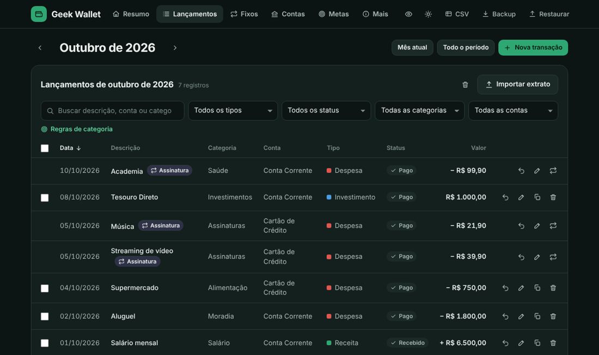Expand the Todas as contas filter
Viewport: 599px width, 355px height.
(x=513, y=110)
